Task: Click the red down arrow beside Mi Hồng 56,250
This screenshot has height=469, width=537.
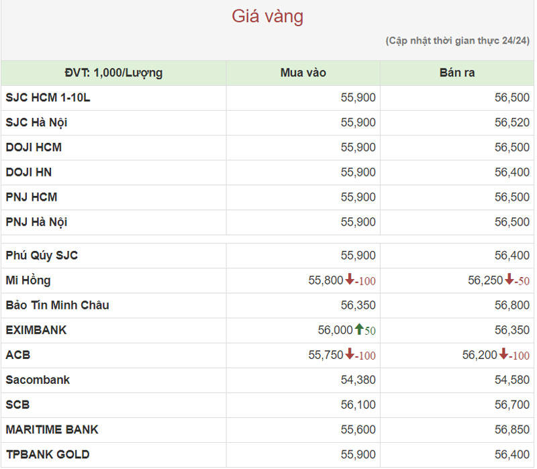Action: pos(509,280)
